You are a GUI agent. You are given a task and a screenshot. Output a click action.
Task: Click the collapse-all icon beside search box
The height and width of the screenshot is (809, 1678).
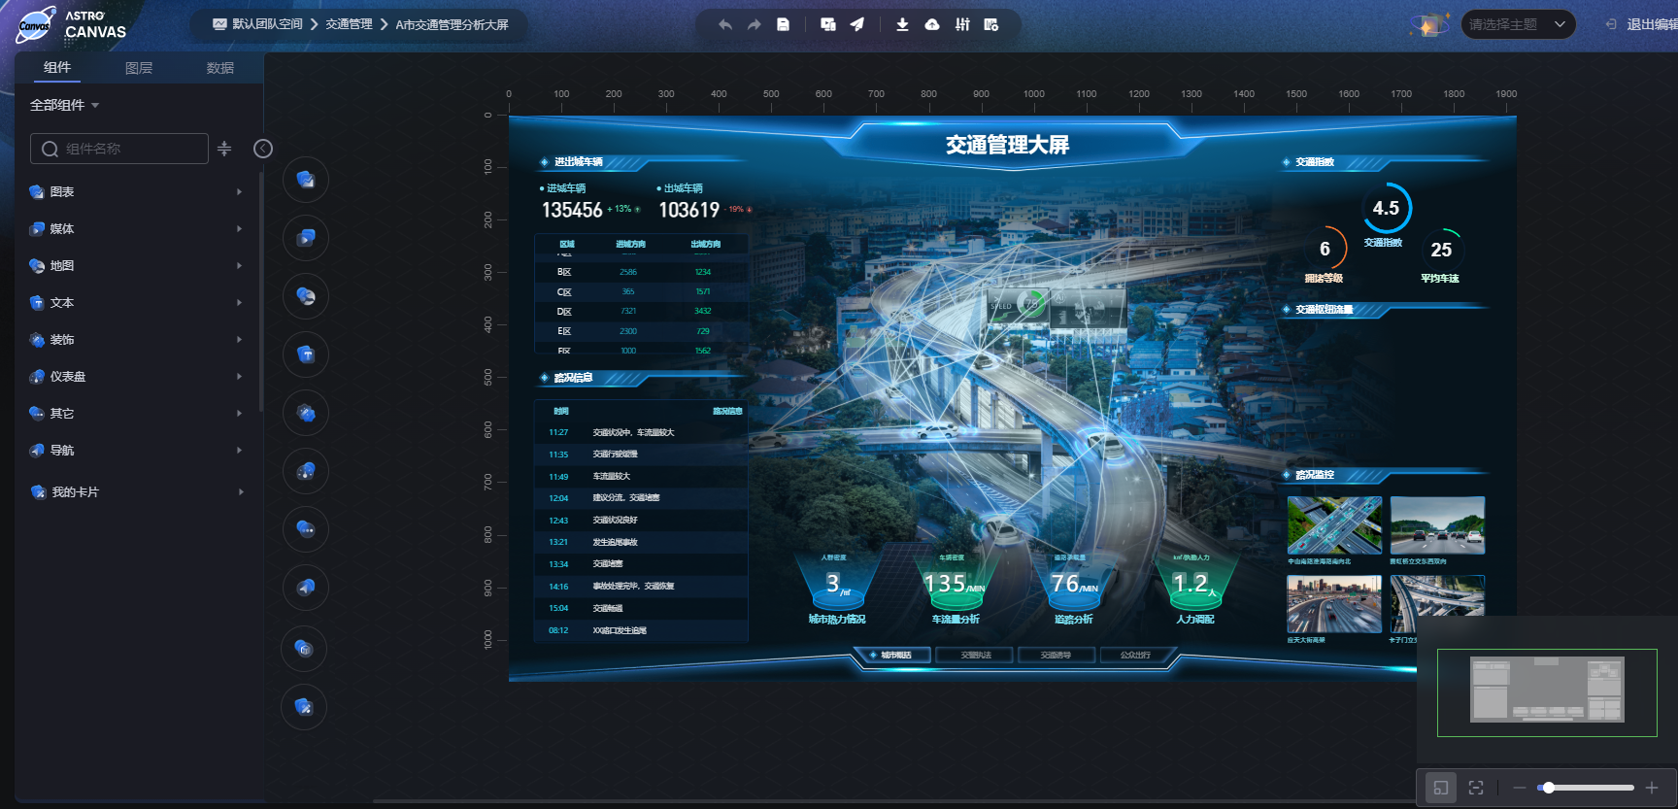tap(224, 149)
